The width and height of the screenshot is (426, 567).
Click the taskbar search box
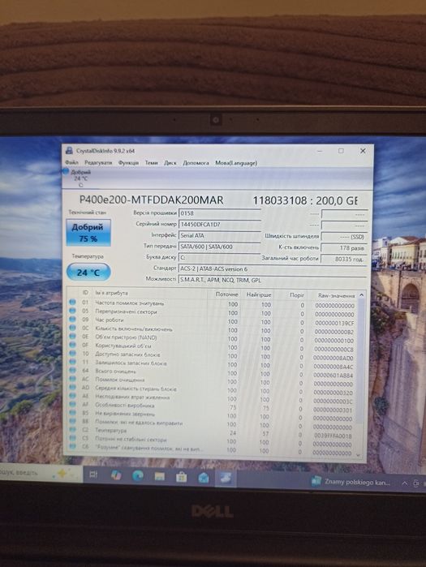coord(41,473)
